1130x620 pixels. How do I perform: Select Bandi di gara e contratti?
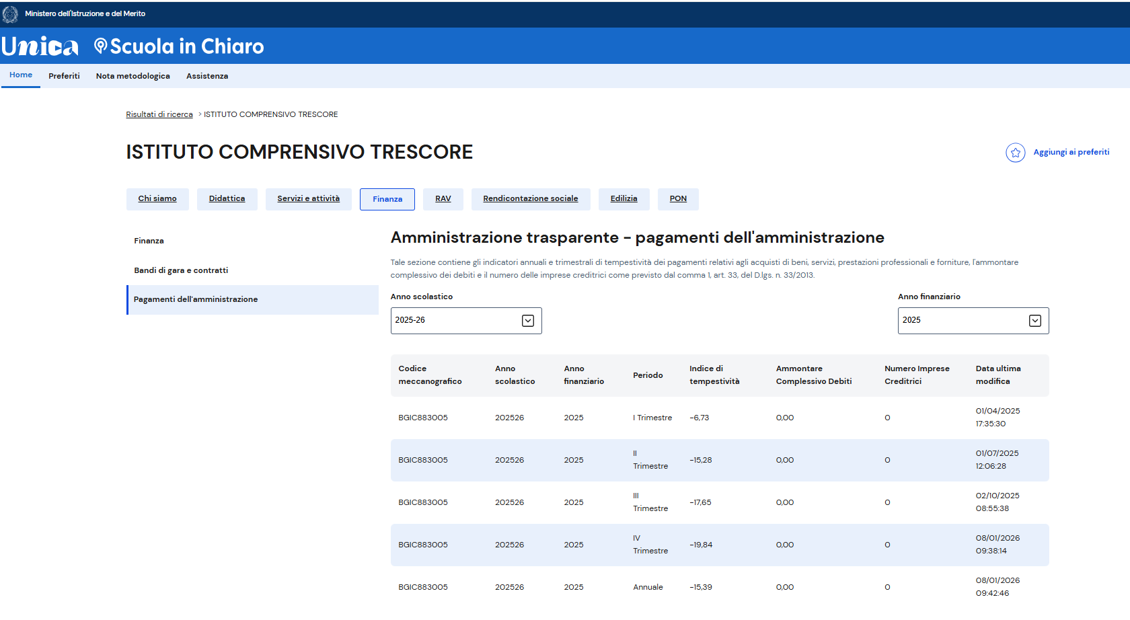point(181,270)
